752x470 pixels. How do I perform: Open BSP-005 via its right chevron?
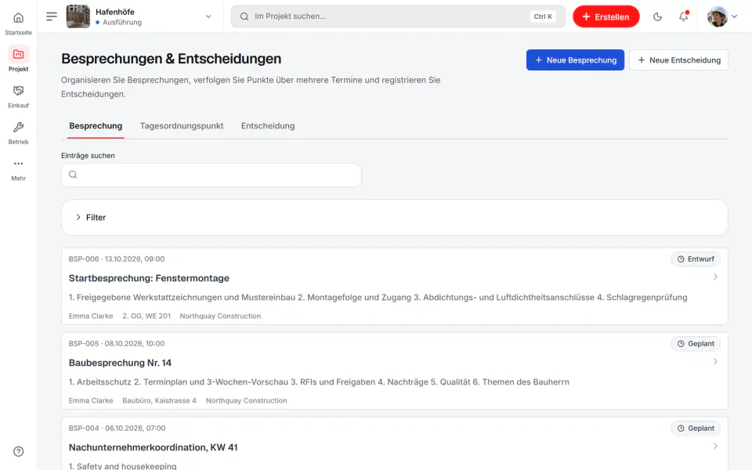point(715,361)
